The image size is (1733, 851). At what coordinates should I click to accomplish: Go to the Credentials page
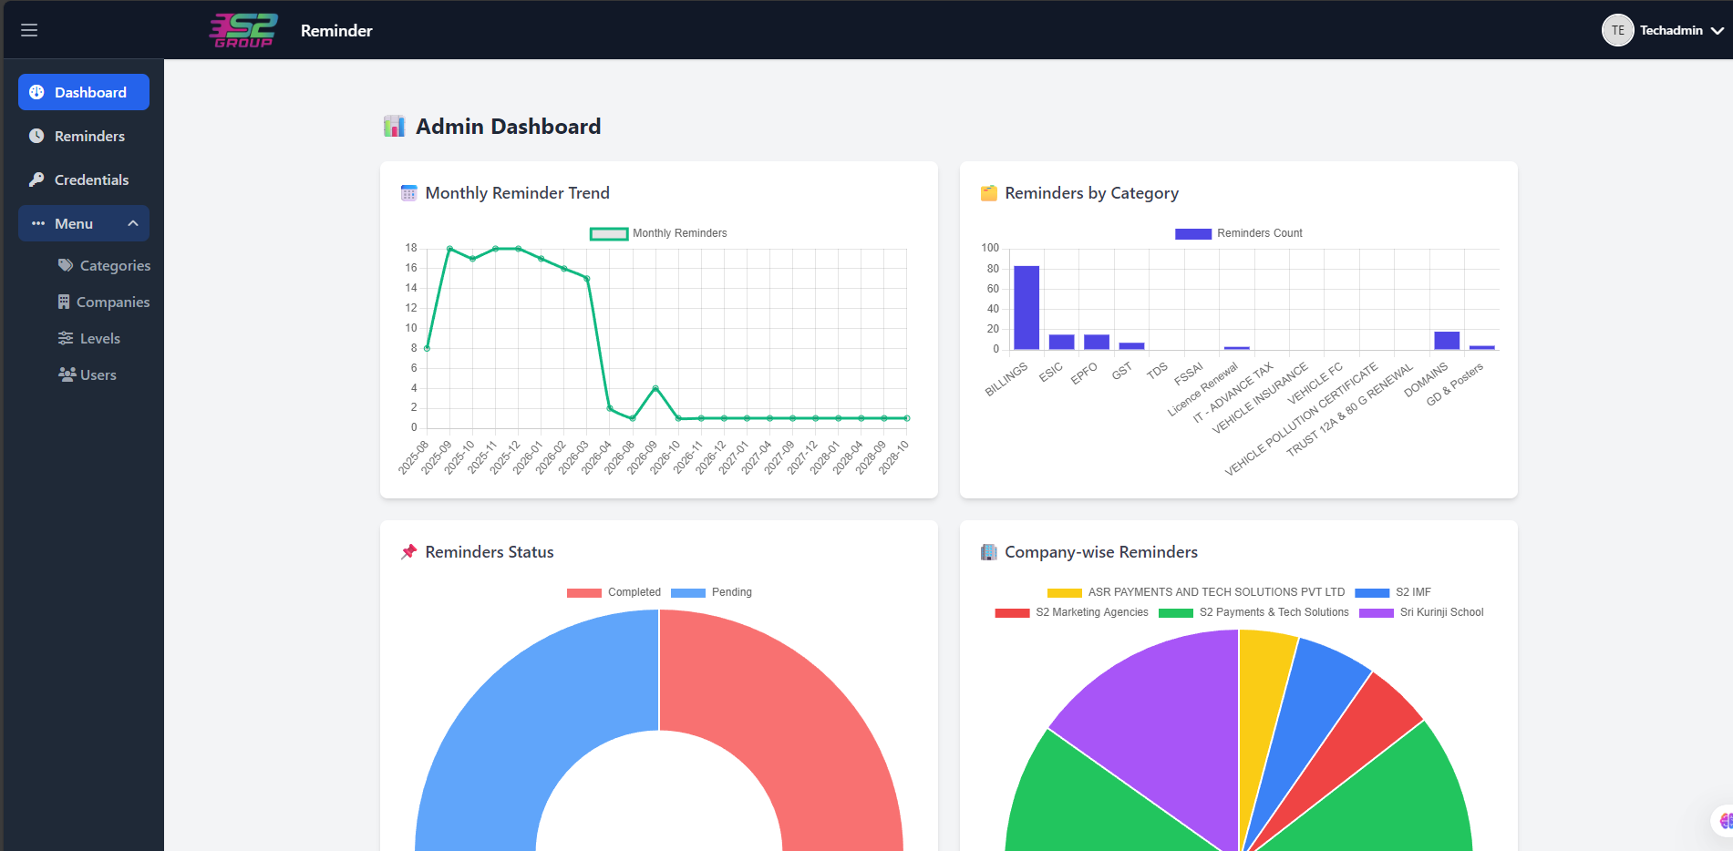coord(91,179)
